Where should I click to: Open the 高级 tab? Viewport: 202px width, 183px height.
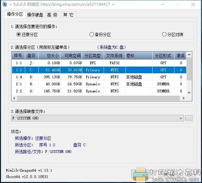coord(52,15)
